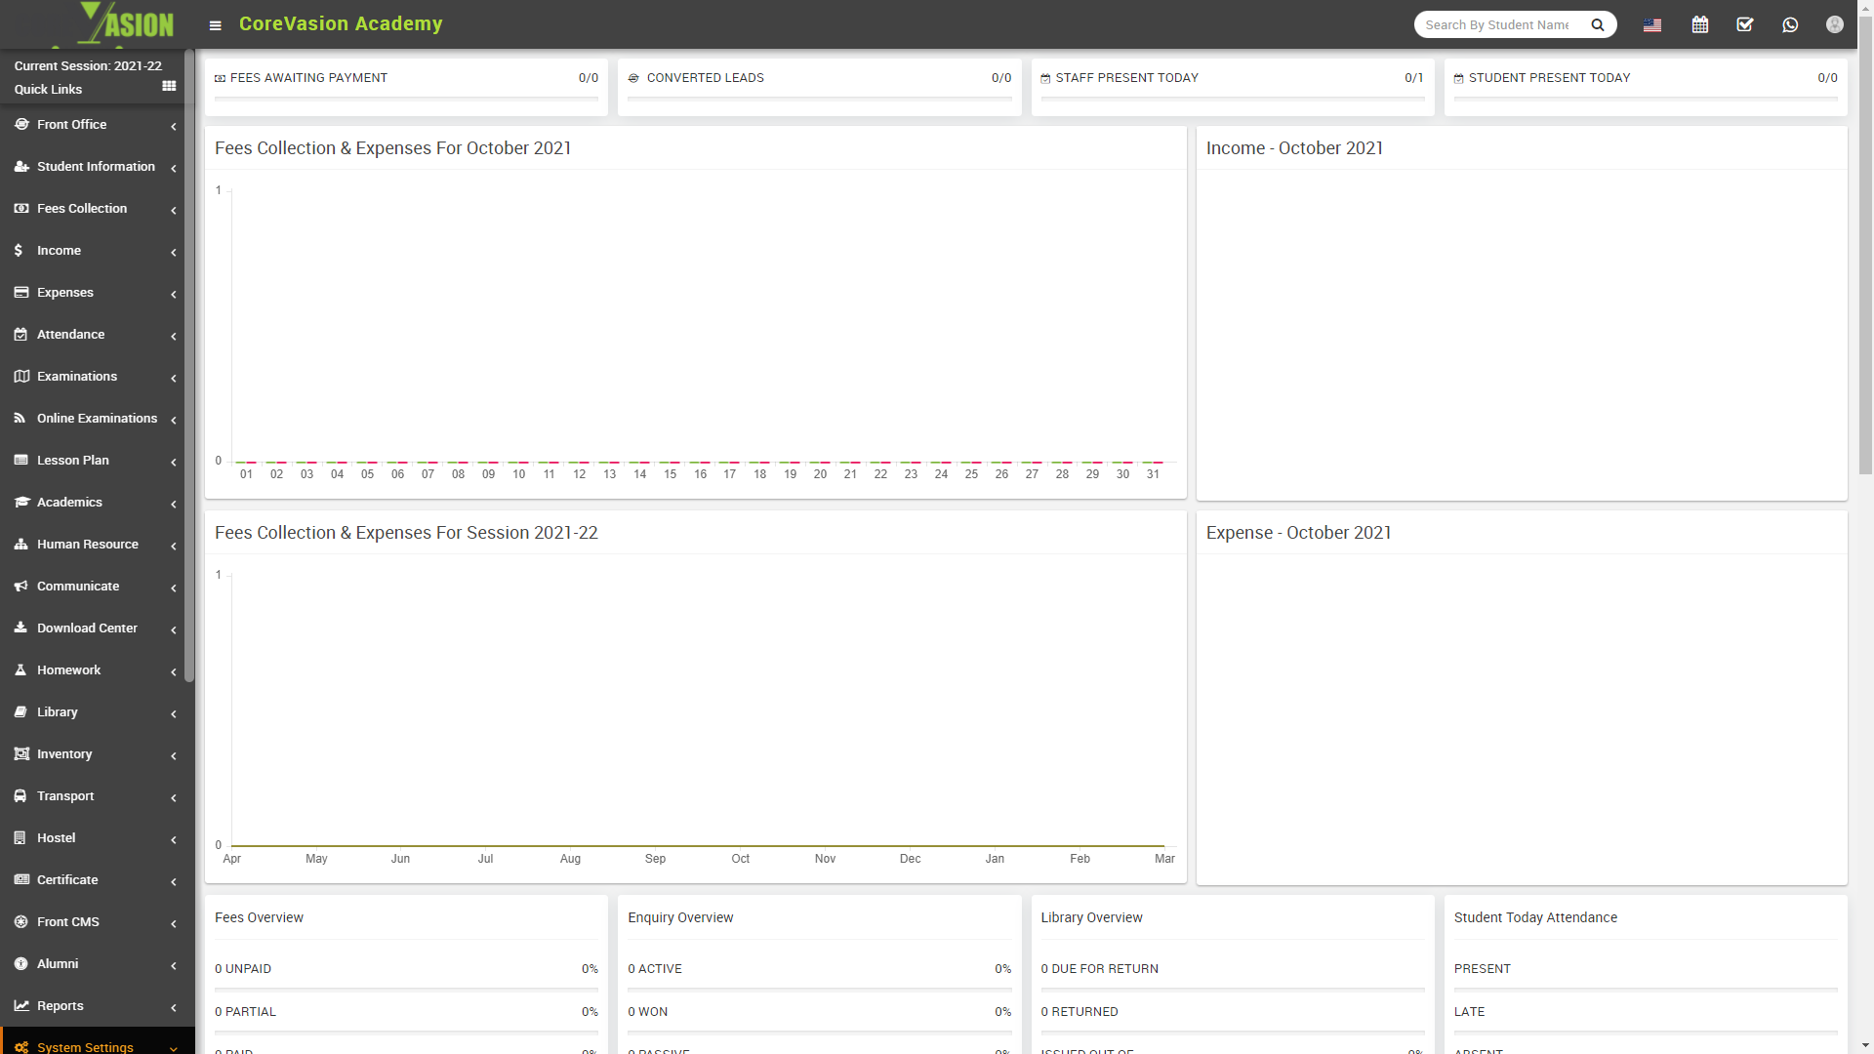Click the CoreVasion Academy title link
Viewport: 1874px width, 1054px height.
(341, 23)
